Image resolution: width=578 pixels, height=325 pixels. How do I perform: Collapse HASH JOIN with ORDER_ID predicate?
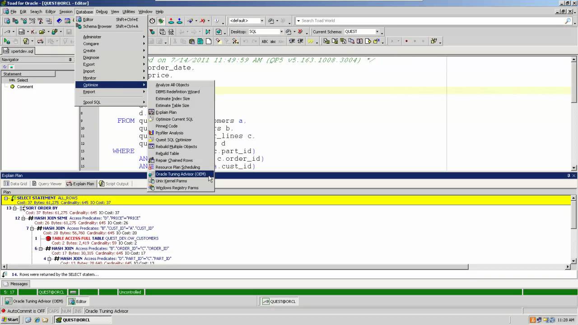(41, 249)
